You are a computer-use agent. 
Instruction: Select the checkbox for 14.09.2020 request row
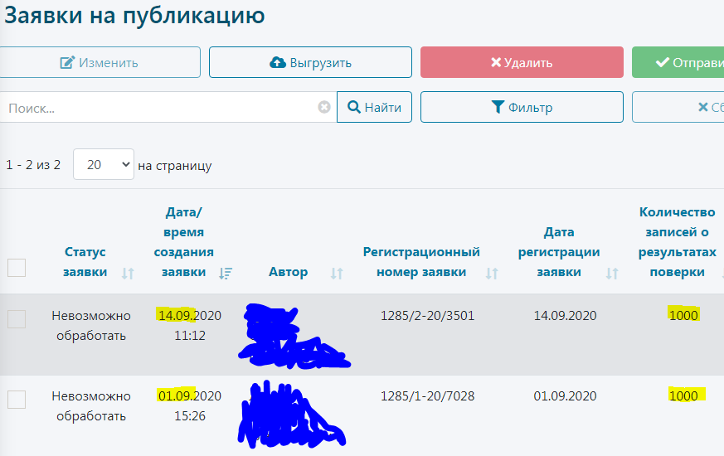(x=17, y=319)
